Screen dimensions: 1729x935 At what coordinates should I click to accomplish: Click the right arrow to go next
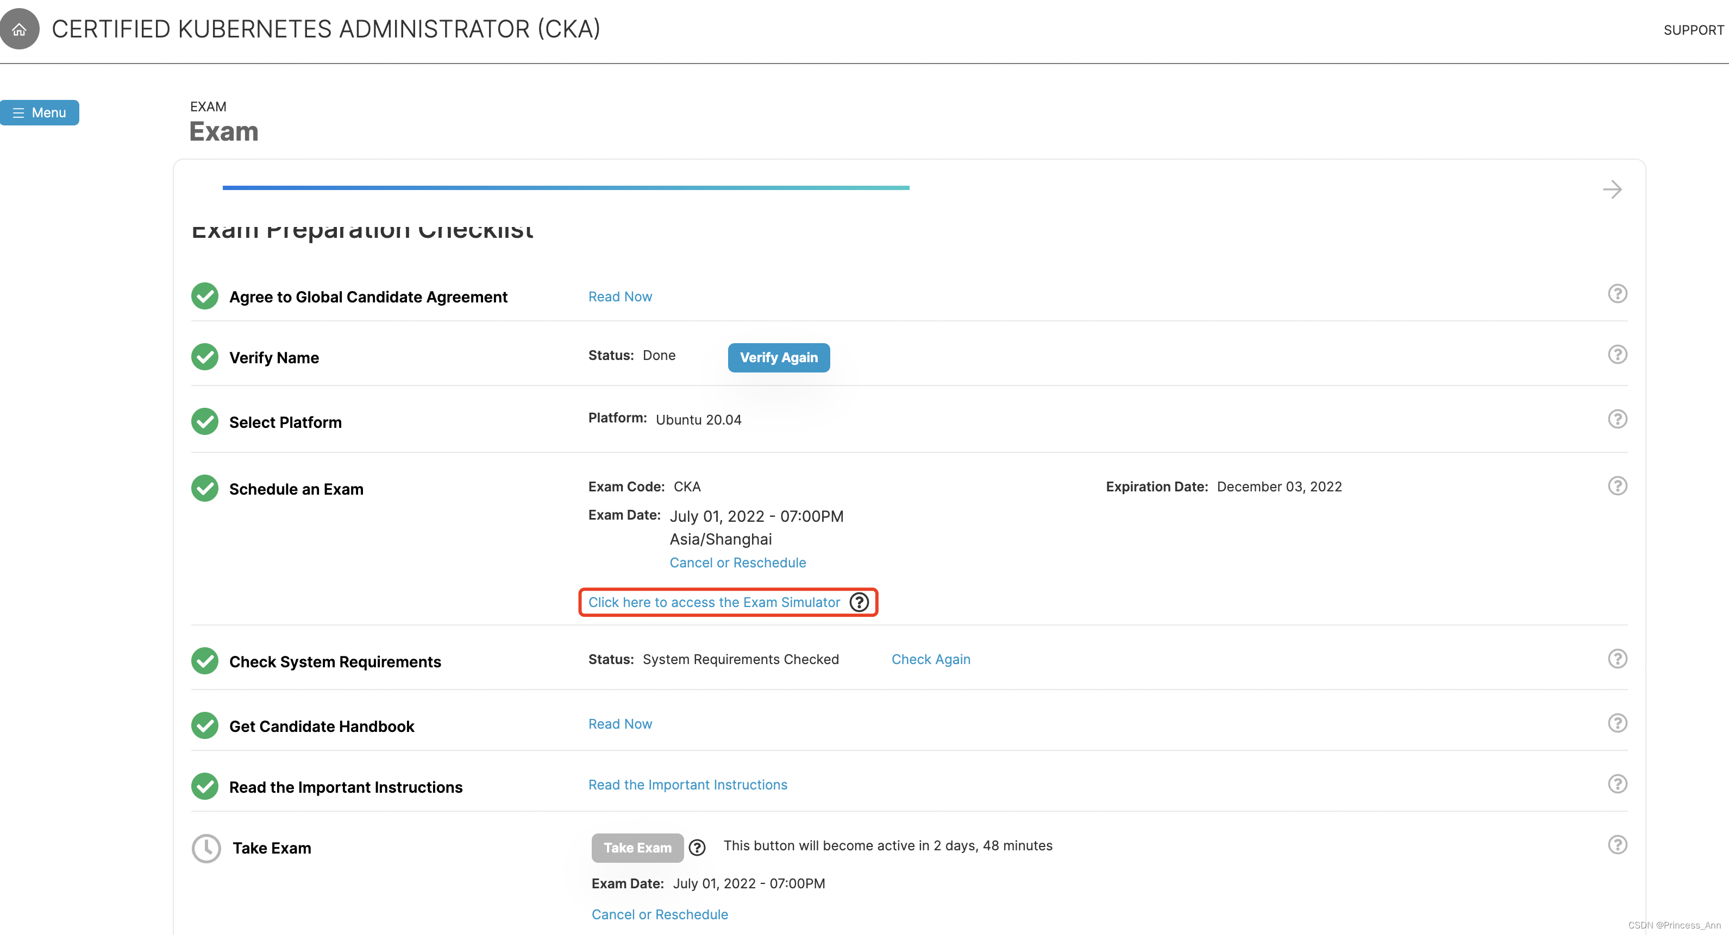click(1612, 190)
